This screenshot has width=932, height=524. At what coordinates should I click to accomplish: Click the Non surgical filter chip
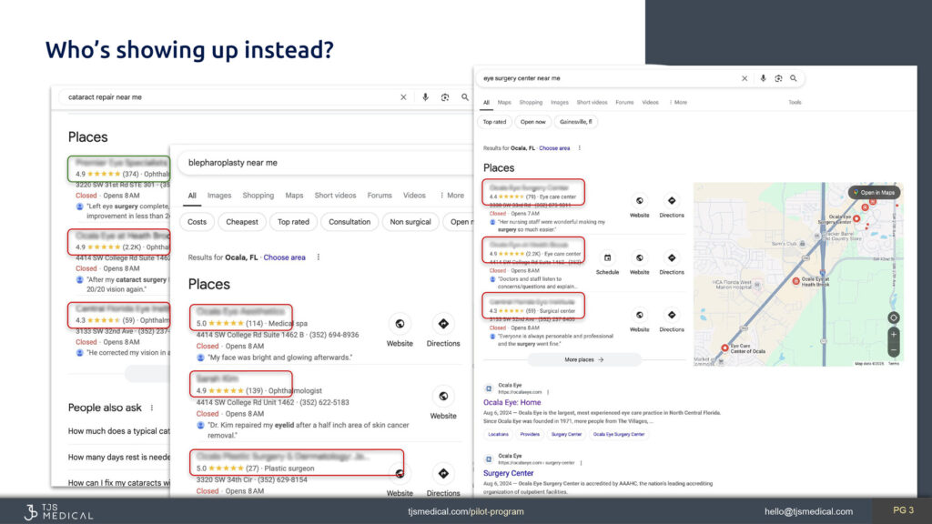coord(410,222)
